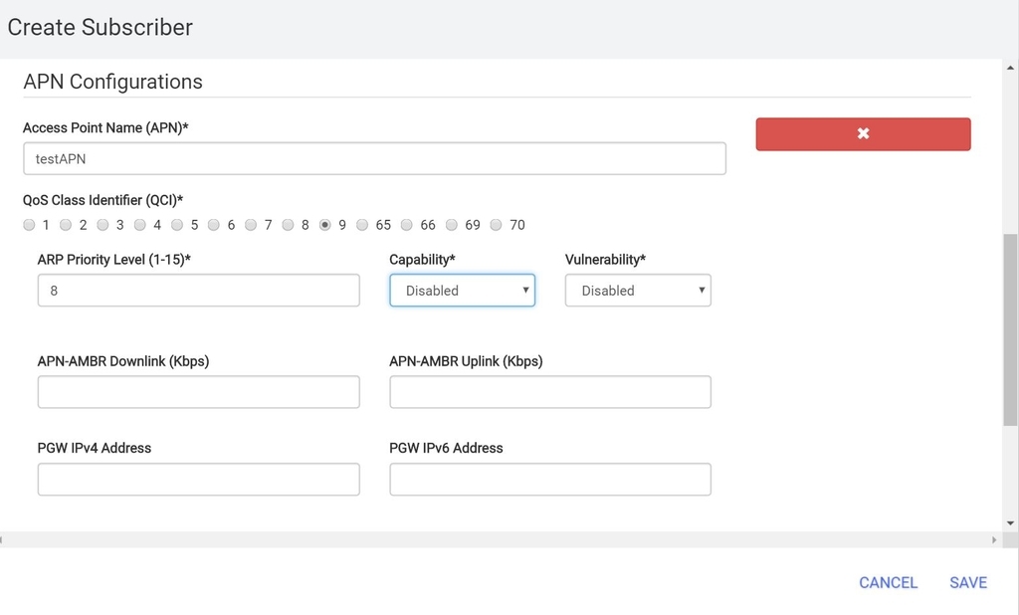Image resolution: width=1019 pixels, height=615 pixels.
Task: Click the APN-AMBR Downlink field
Action: click(x=198, y=392)
